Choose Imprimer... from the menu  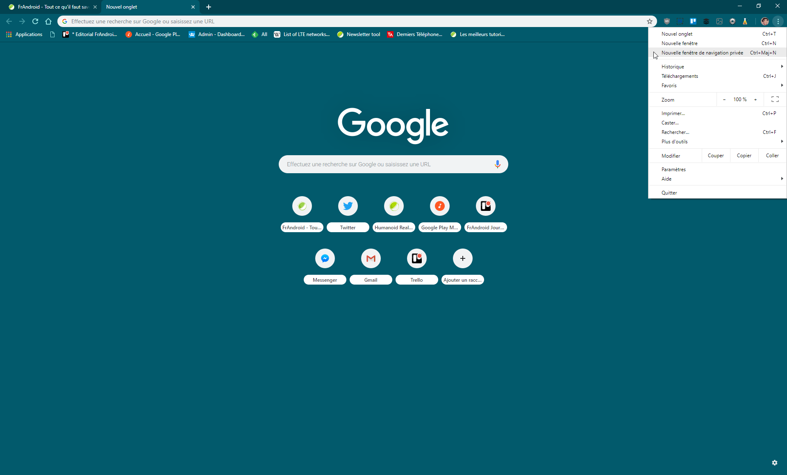pos(717,113)
